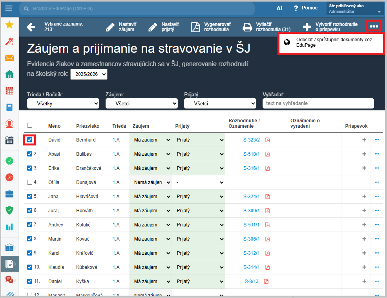Click the back arrow icon in toolbar
Viewport: 387px width, 298px height.
(31, 27)
